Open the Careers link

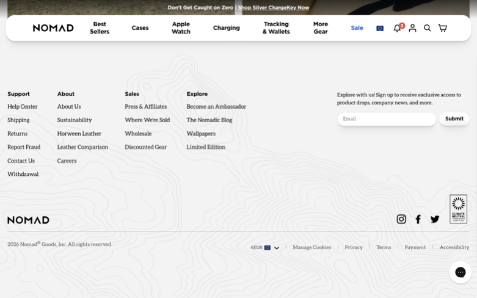point(67,161)
